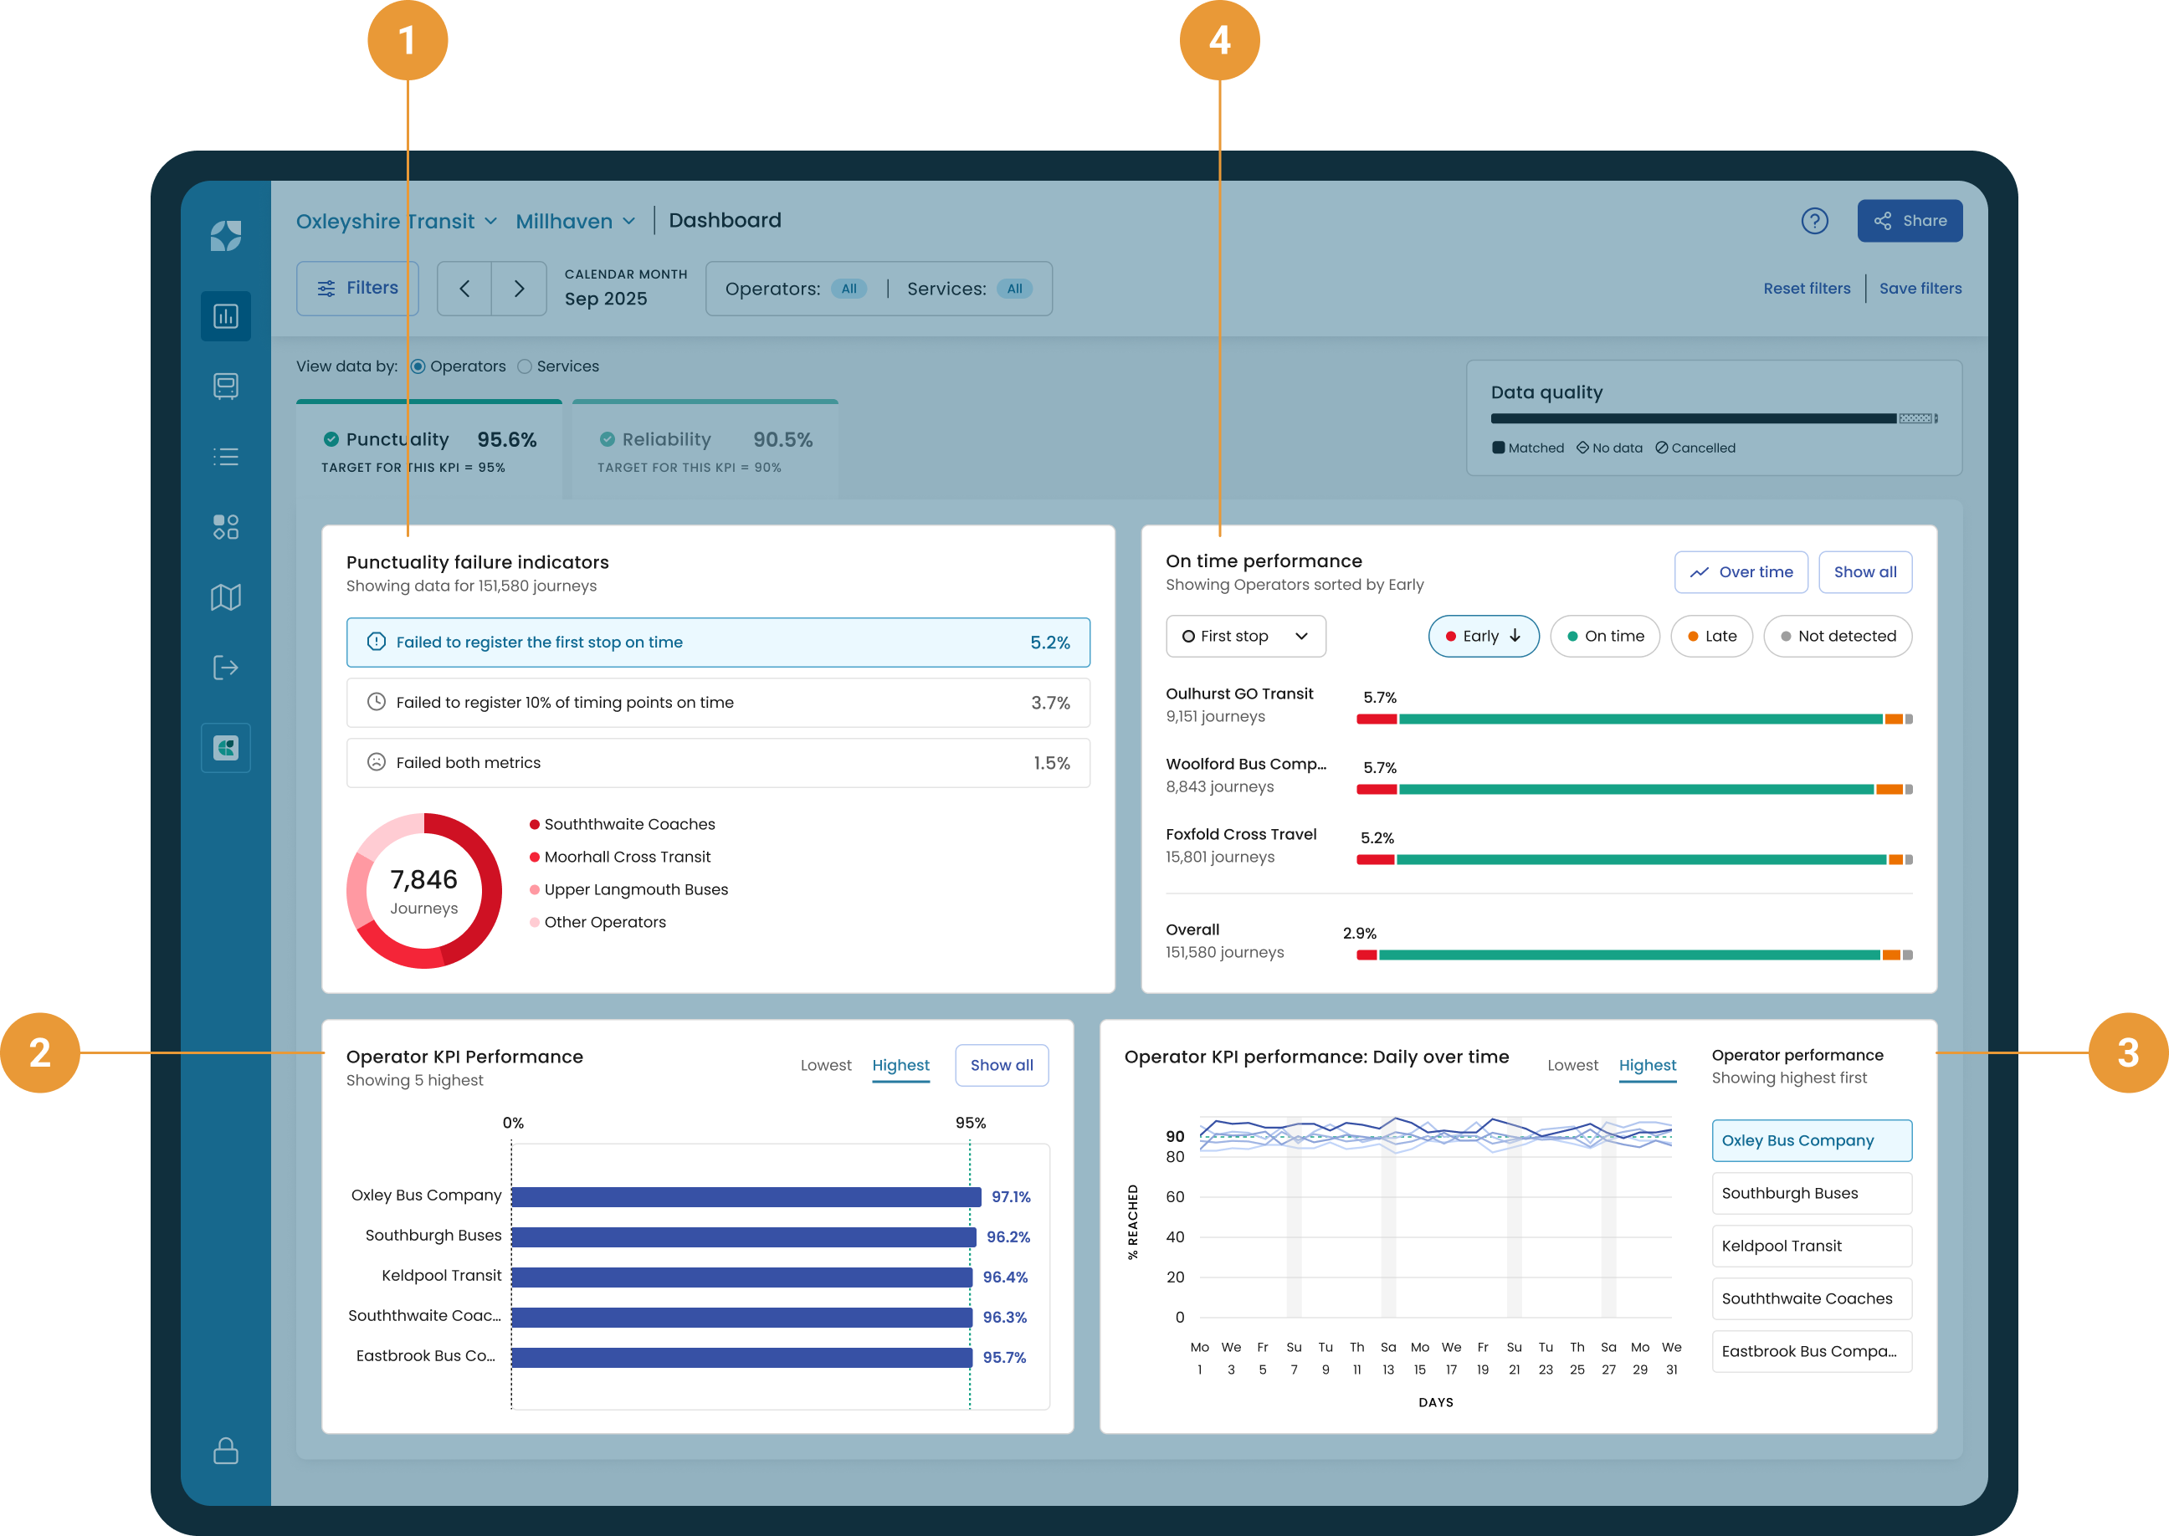Open help question mark icon
The height and width of the screenshot is (1536, 2169).
(x=1813, y=222)
